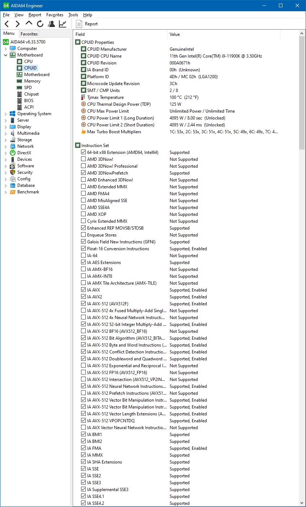Expand the Computer tree node

pyautogui.click(x=5, y=49)
